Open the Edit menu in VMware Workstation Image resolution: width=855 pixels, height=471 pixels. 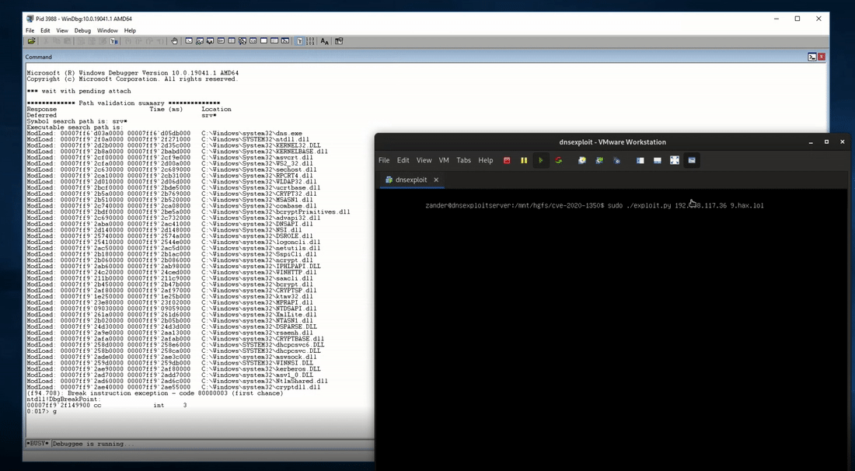[403, 160]
